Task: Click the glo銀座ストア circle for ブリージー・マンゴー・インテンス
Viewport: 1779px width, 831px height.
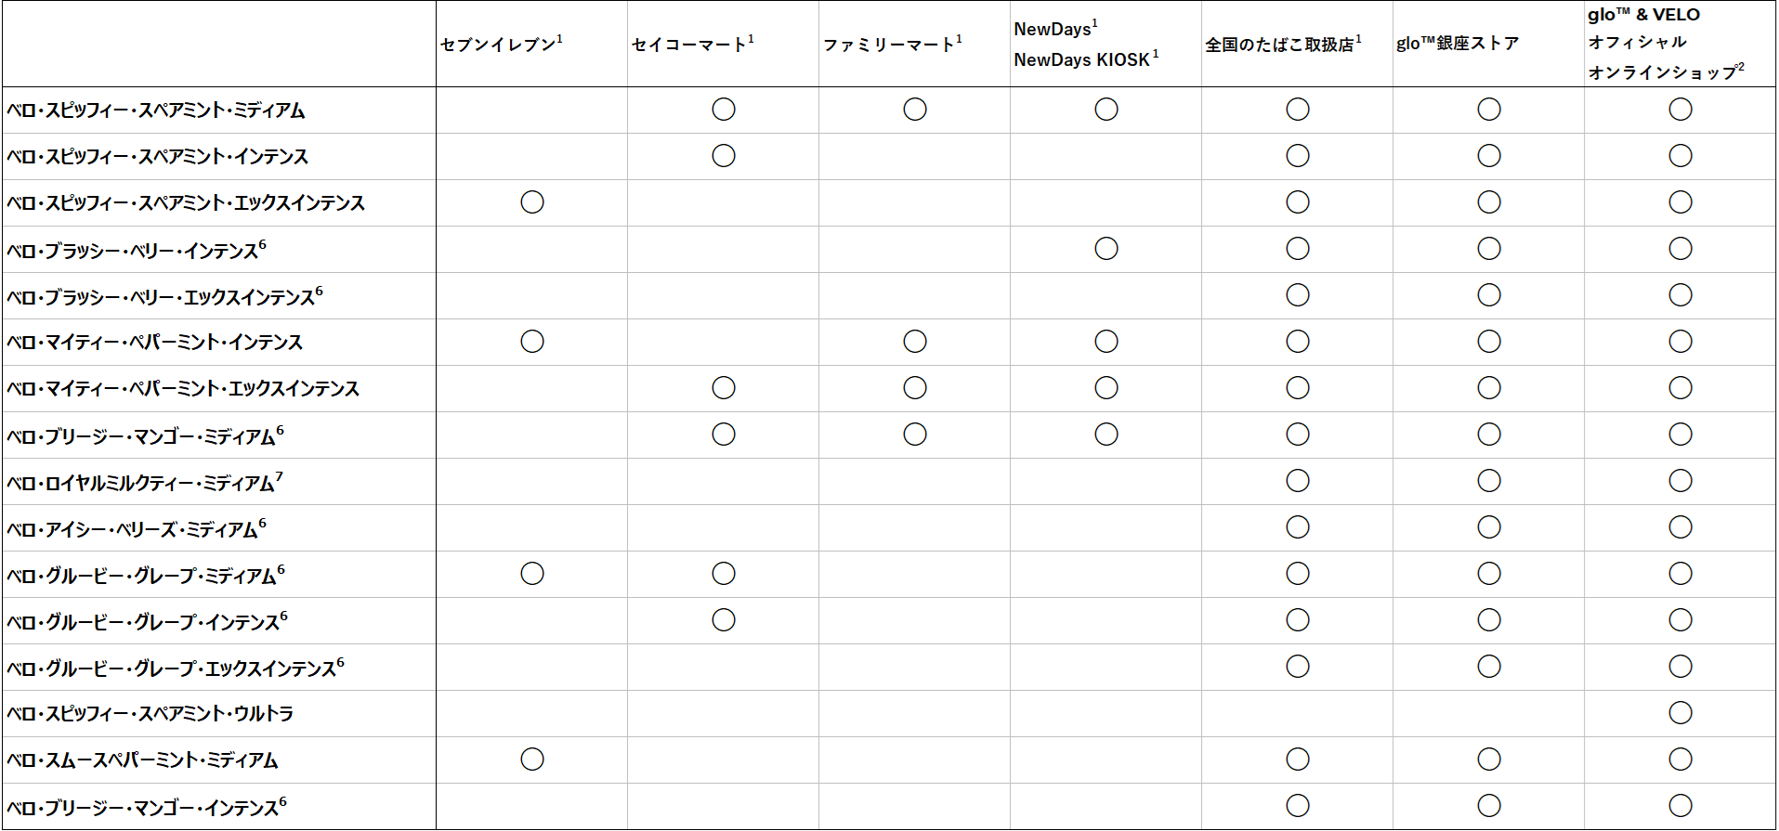Action: tap(1489, 806)
